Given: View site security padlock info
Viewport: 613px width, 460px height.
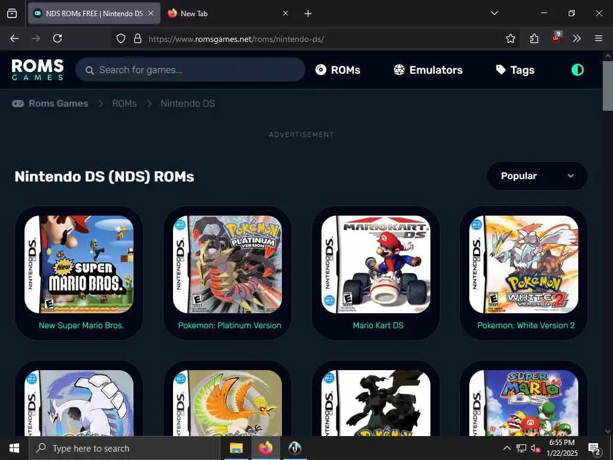Looking at the screenshot, I should (x=138, y=38).
